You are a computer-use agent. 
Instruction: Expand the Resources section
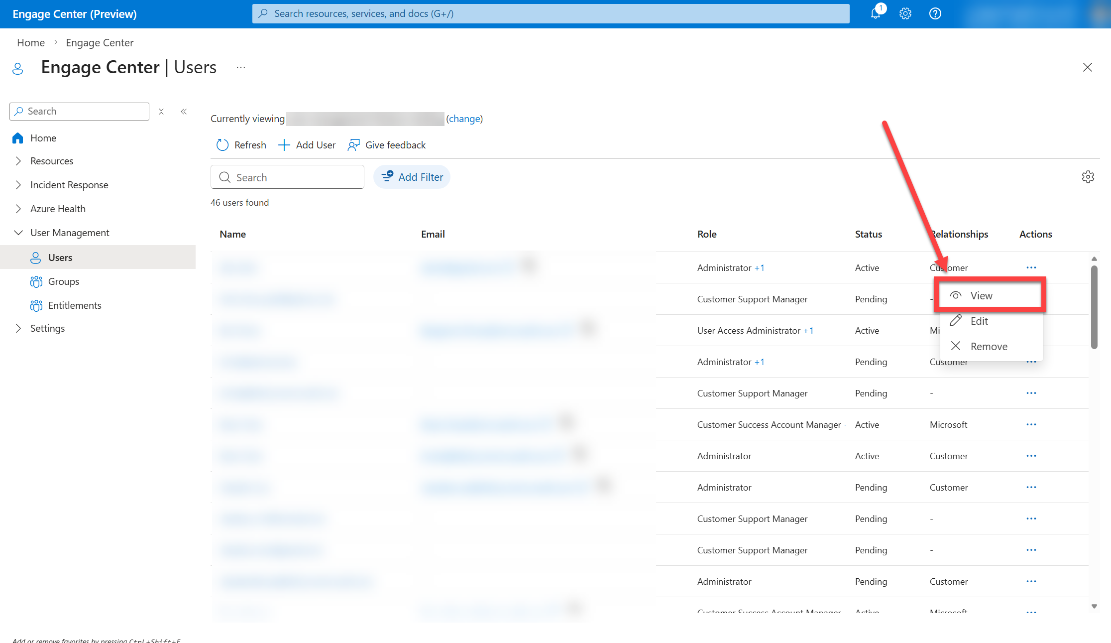click(x=18, y=161)
